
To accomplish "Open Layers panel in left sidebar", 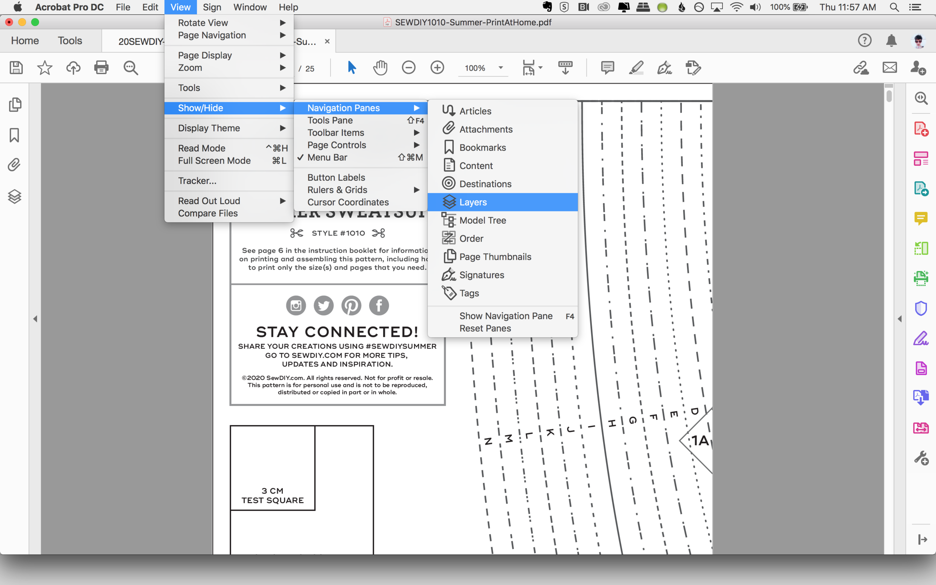I will click(x=14, y=196).
